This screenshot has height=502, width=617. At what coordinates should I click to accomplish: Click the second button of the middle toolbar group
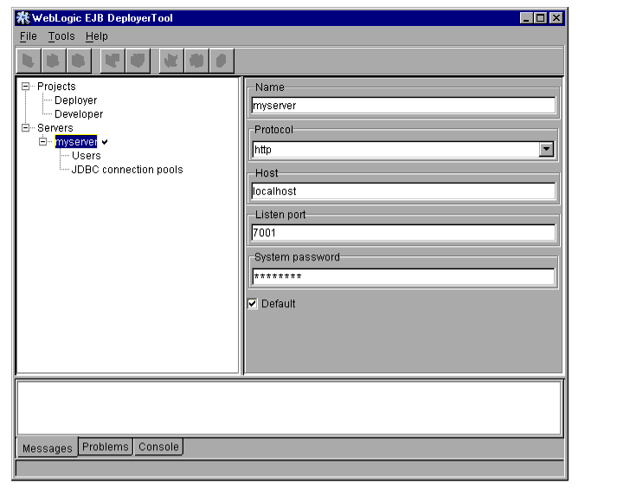138,61
